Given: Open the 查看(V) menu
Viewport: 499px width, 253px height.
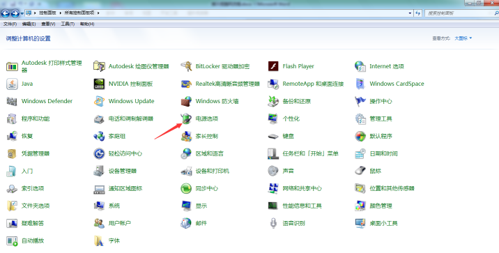Looking at the screenshot, I should tap(48, 24).
